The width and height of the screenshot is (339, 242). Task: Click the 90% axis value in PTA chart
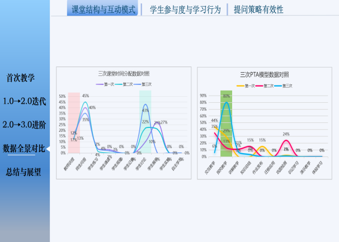point(203,96)
